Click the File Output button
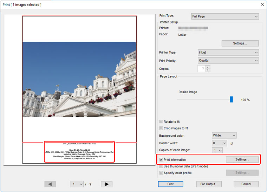 [209, 184]
